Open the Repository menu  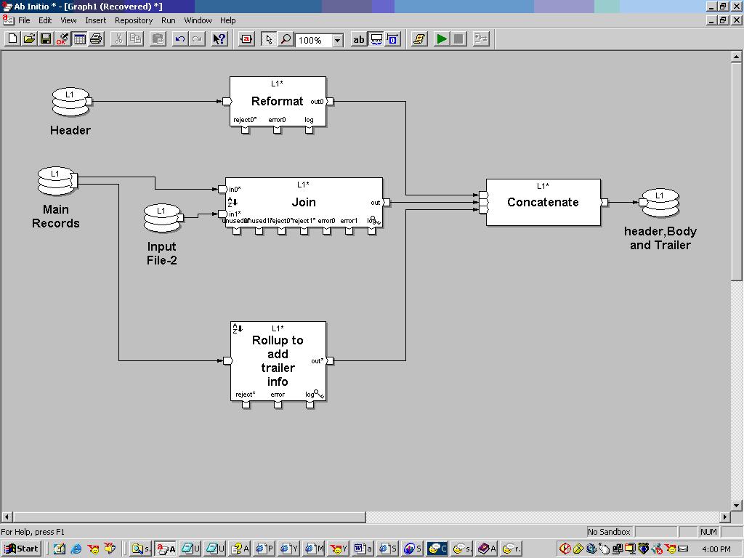click(x=133, y=20)
